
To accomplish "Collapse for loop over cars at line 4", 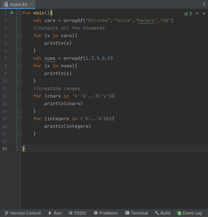I will tap(20, 36).
